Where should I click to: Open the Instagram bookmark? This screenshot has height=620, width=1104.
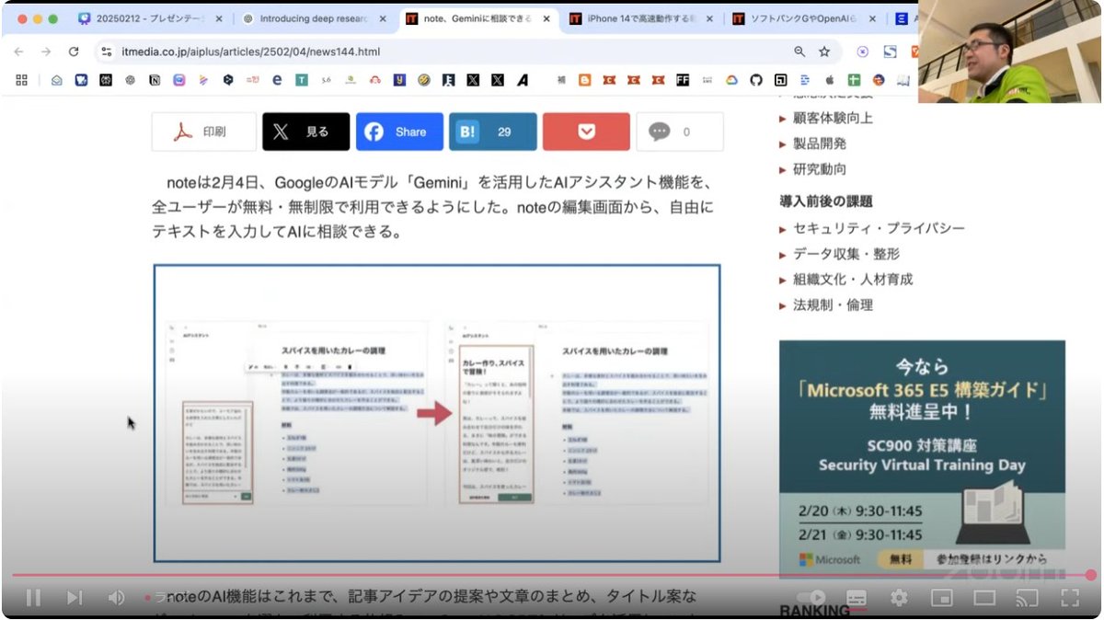(x=179, y=80)
